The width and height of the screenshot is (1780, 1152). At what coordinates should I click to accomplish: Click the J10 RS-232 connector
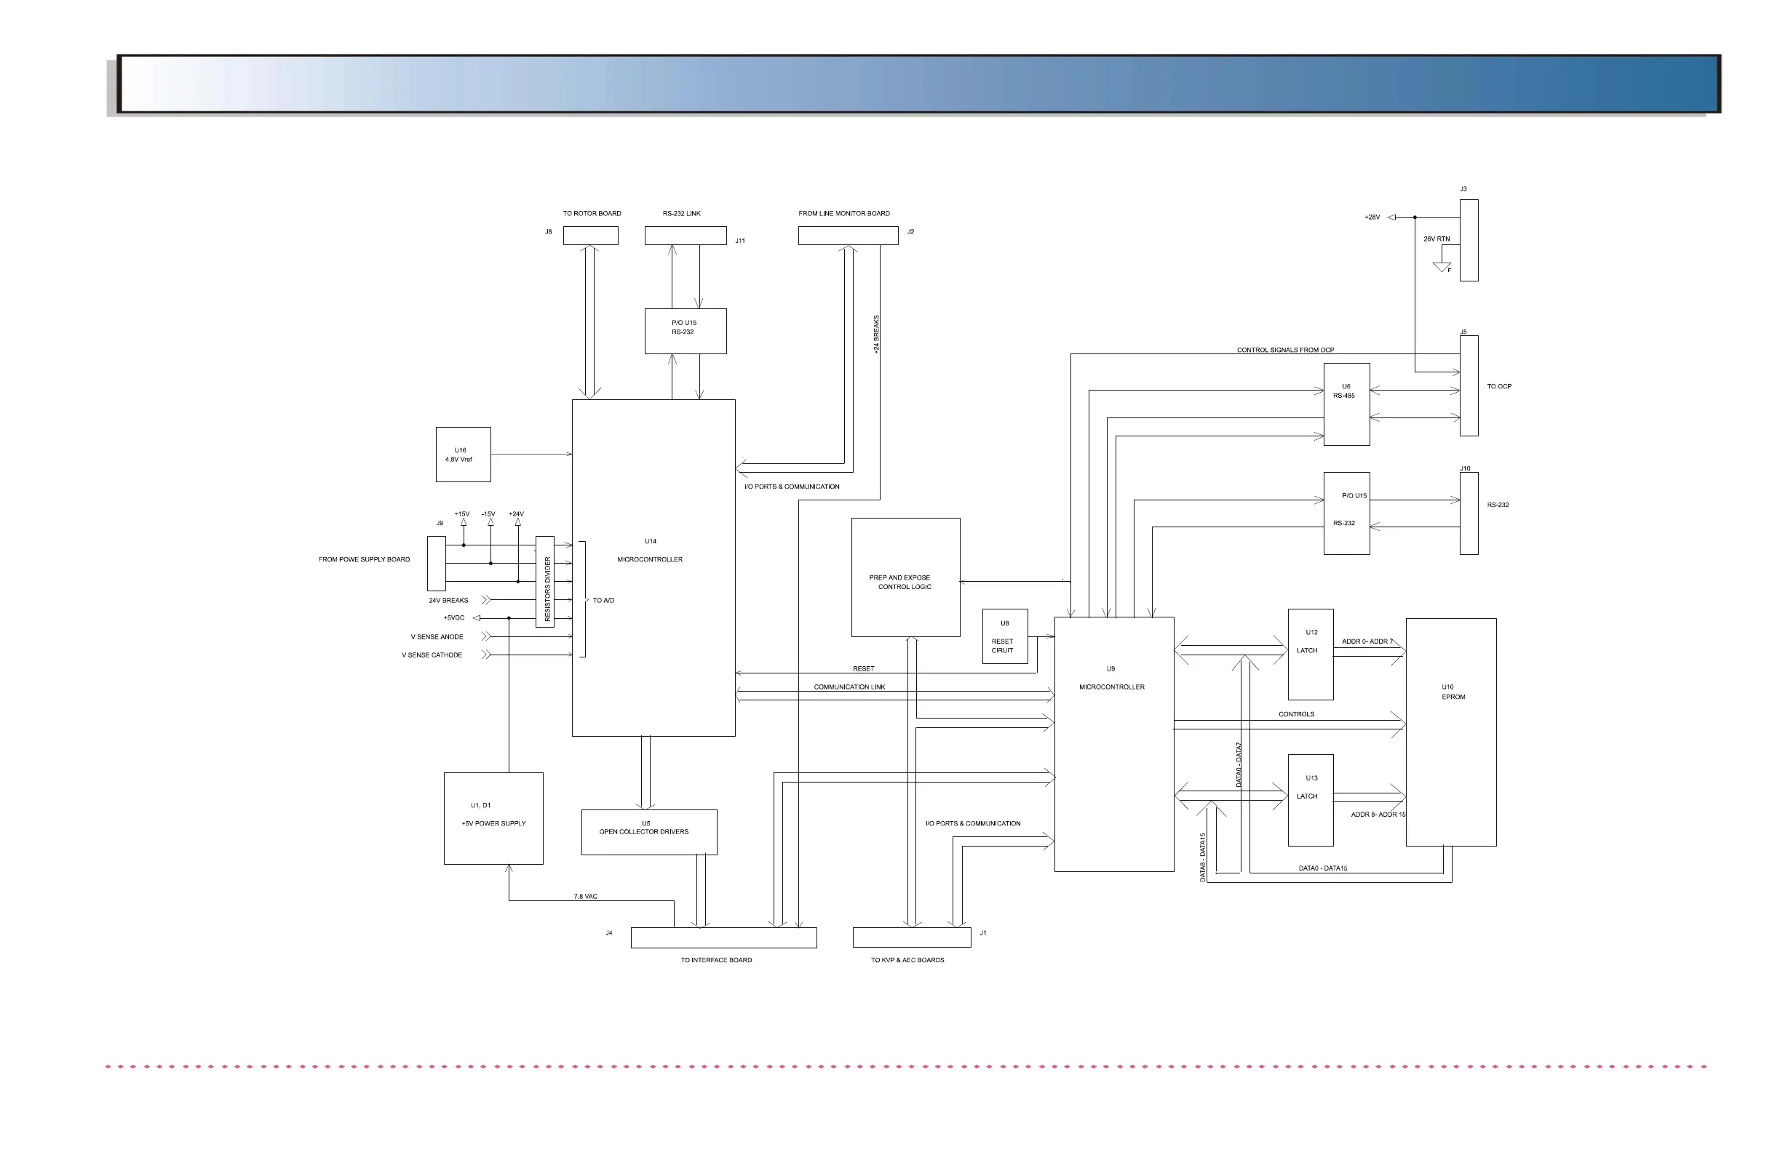point(1468,513)
